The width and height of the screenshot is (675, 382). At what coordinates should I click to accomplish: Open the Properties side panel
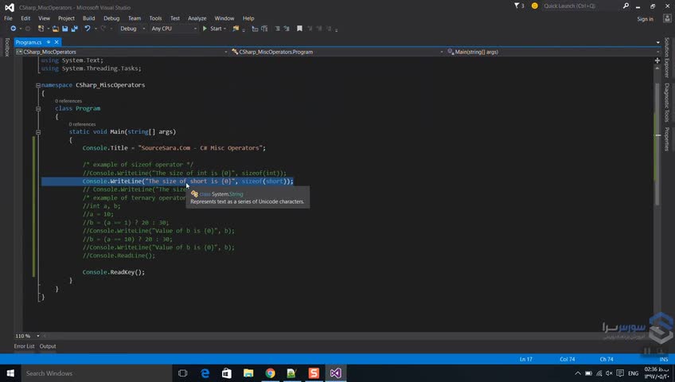coord(666,139)
